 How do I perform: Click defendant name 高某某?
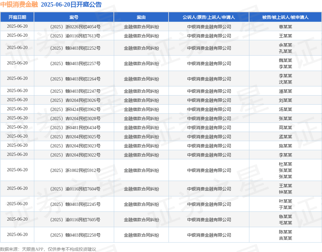[x=286, y=128]
